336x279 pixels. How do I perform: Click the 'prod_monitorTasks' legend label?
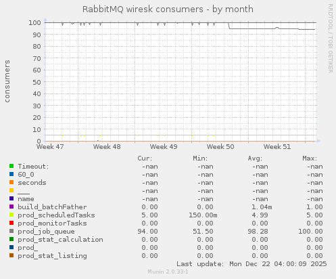pyautogui.click(x=52, y=223)
